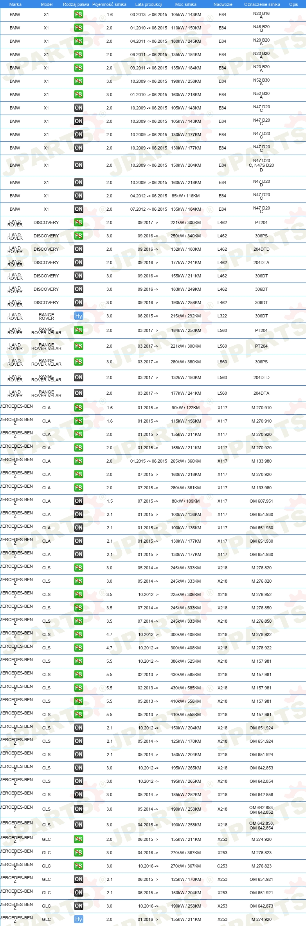Click the ON icon for GLC OM 642.873
Viewport: 306px width, 926px height.
79,906
